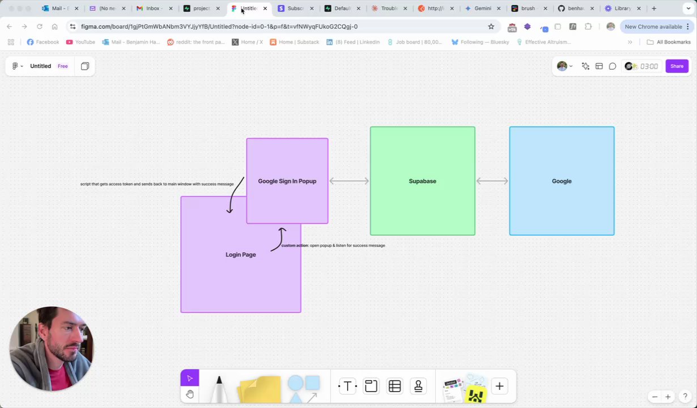
Task: Open the YouTube bookmark
Action: (x=80, y=42)
